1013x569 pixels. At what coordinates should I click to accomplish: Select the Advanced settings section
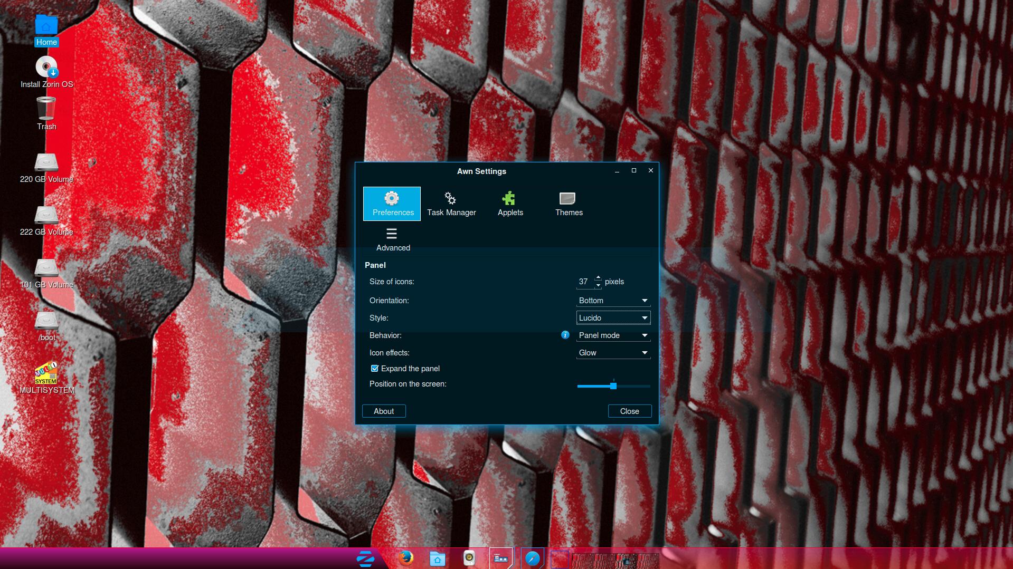[x=393, y=239]
